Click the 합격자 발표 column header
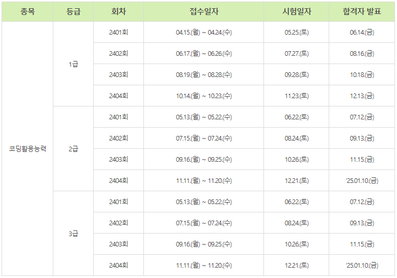 click(x=362, y=11)
